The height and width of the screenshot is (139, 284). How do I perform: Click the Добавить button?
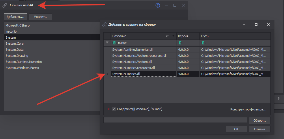[x=16, y=17]
